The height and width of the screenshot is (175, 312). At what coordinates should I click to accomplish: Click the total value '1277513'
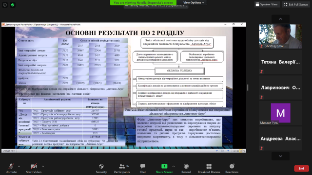[95, 137]
